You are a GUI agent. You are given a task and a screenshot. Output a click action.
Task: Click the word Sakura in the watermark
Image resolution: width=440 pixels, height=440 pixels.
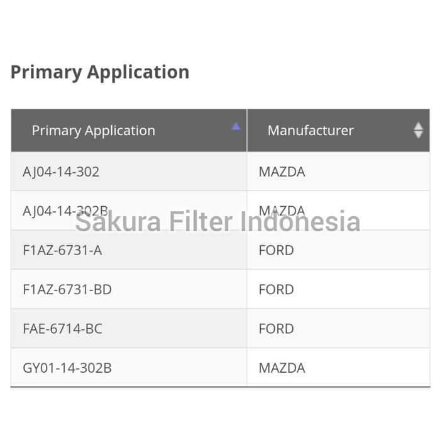pyautogui.click(x=118, y=222)
